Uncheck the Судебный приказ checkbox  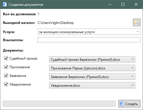(x=6, y=58)
